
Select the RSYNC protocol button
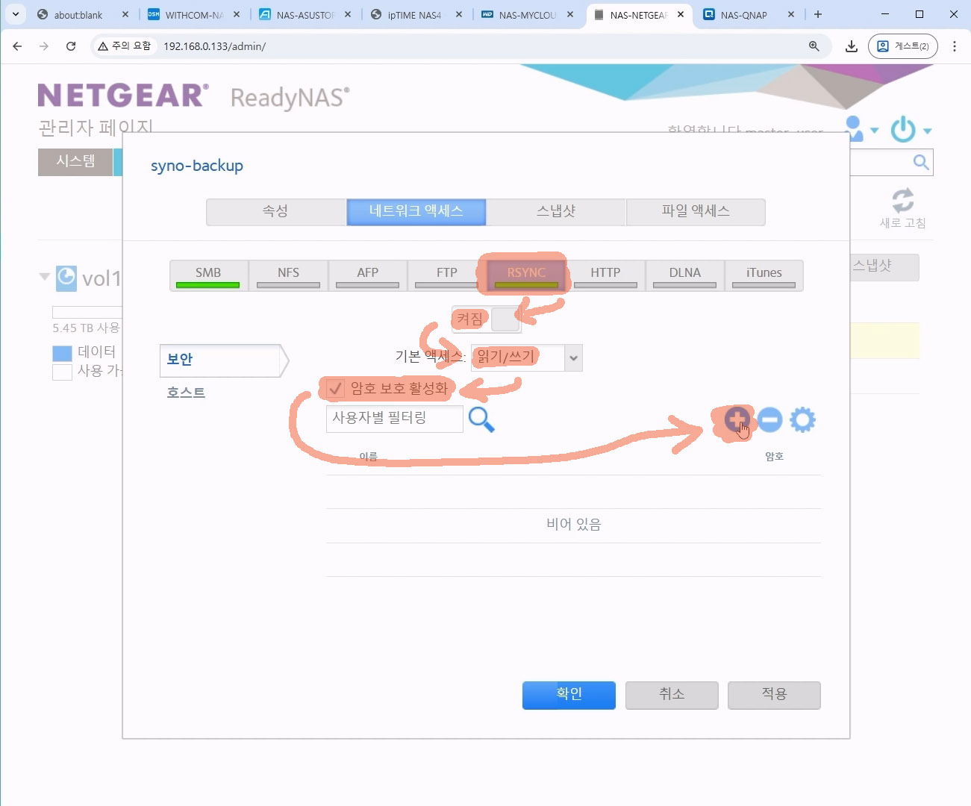pyautogui.click(x=526, y=274)
